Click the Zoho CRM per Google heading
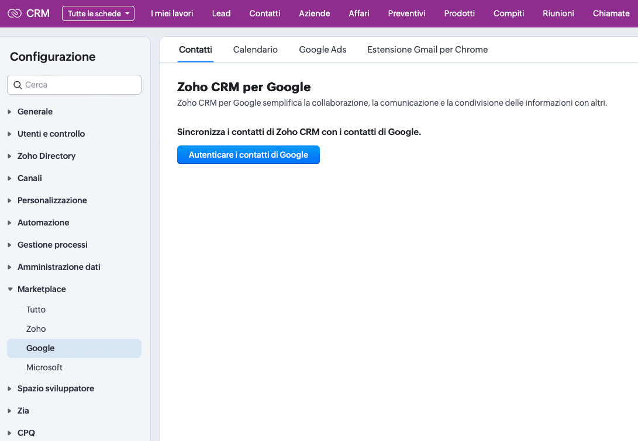Image resolution: width=638 pixels, height=441 pixels. click(x=244, y=87)
